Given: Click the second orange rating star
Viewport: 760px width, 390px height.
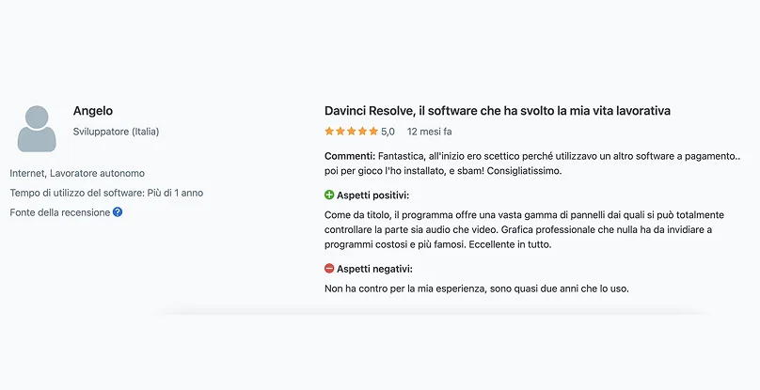Looking at the screenshot, I should coord(340,132).
